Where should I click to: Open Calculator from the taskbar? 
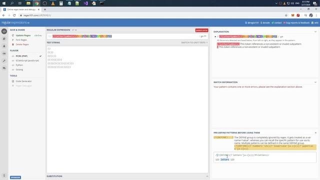[x=61, y=3]
